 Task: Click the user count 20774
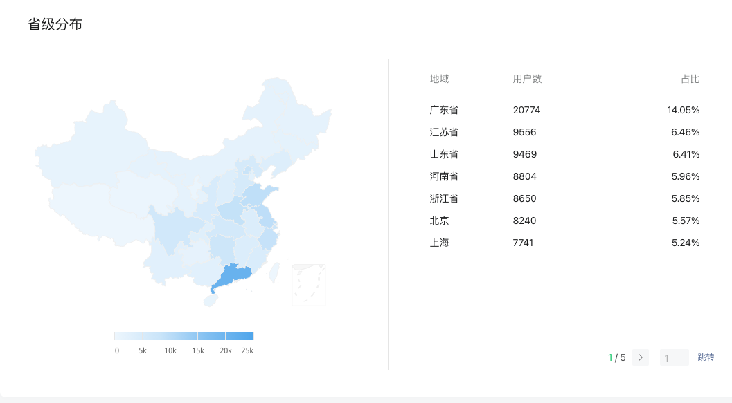click(x=526, y=110)
